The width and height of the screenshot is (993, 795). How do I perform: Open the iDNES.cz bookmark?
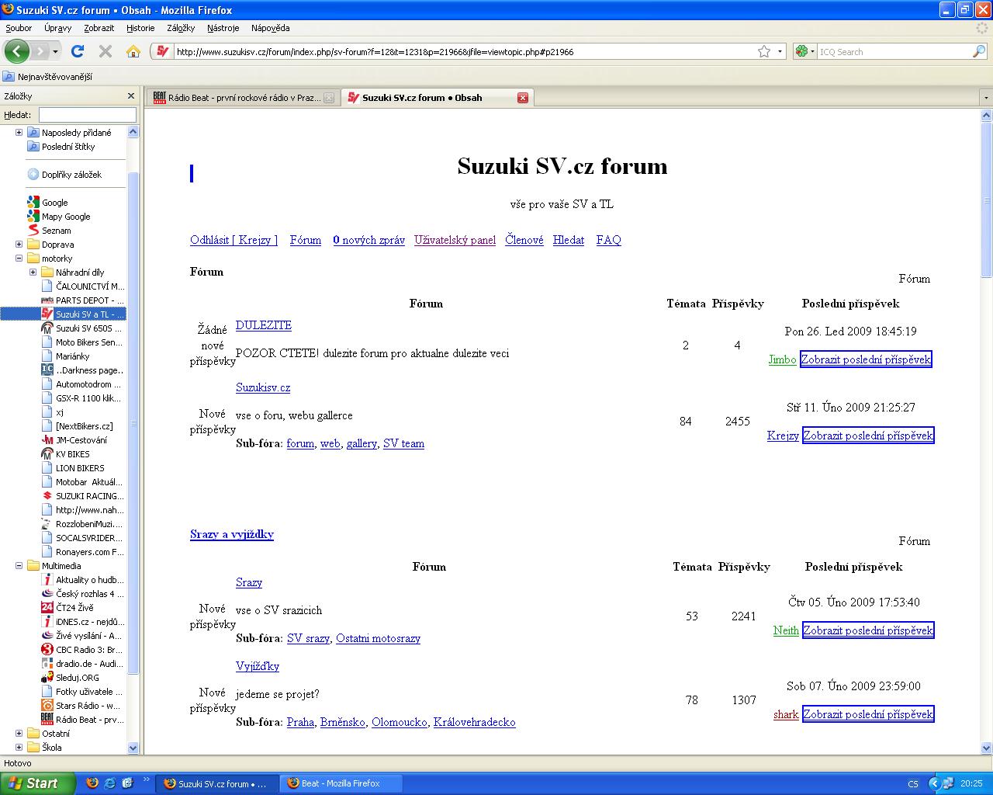click(x=82, y=622)
